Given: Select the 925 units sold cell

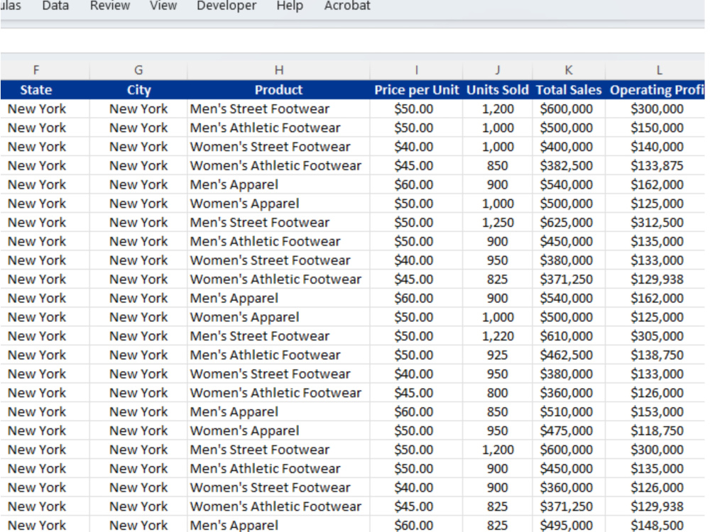Looking at the screenshot, I should tap(498, 355).
